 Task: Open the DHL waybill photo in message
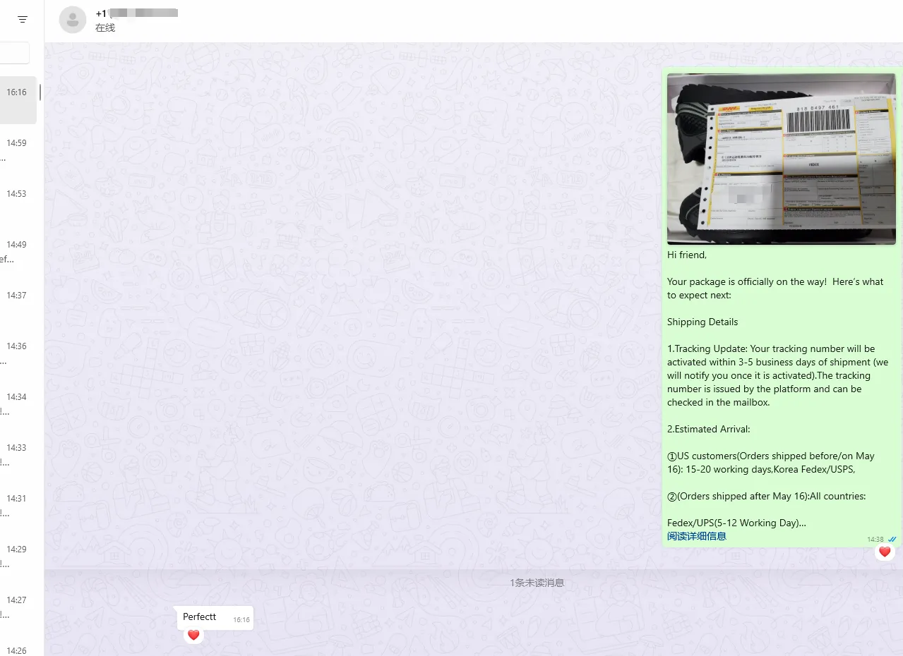pyautogui.click(x=781, y=159)
